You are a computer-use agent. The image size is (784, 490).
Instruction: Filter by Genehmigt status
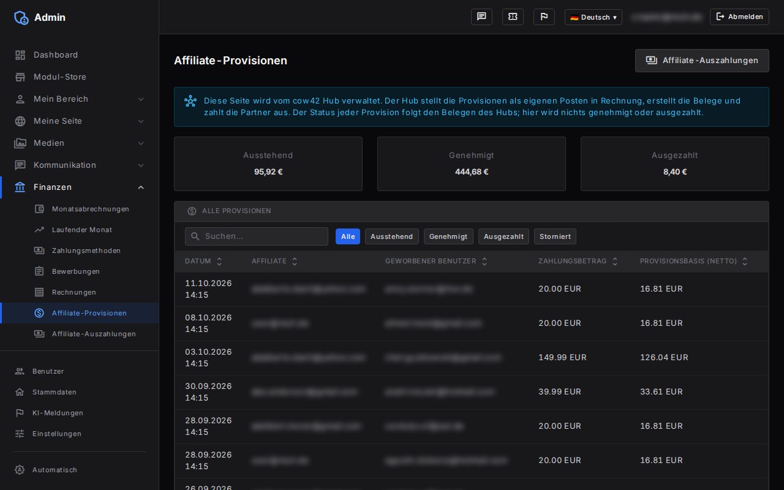(448, 236)
